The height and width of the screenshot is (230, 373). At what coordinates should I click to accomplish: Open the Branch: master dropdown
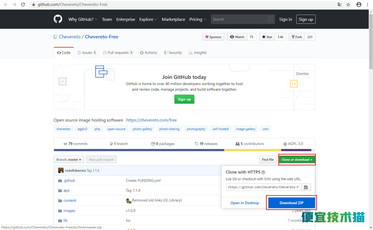pyautogui.click(x=69, y=160)
